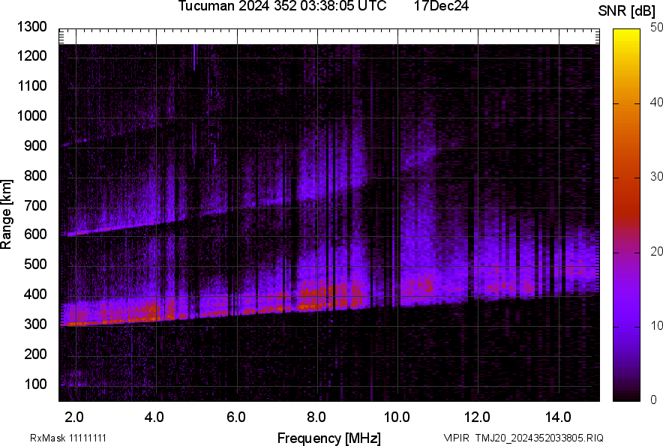663x446 pixels.
Task: Click the frequency tick label '6.0'
Action: tap(236, 418)
